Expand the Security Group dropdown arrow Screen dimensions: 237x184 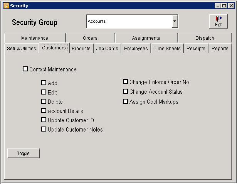[x=175, y=22]
